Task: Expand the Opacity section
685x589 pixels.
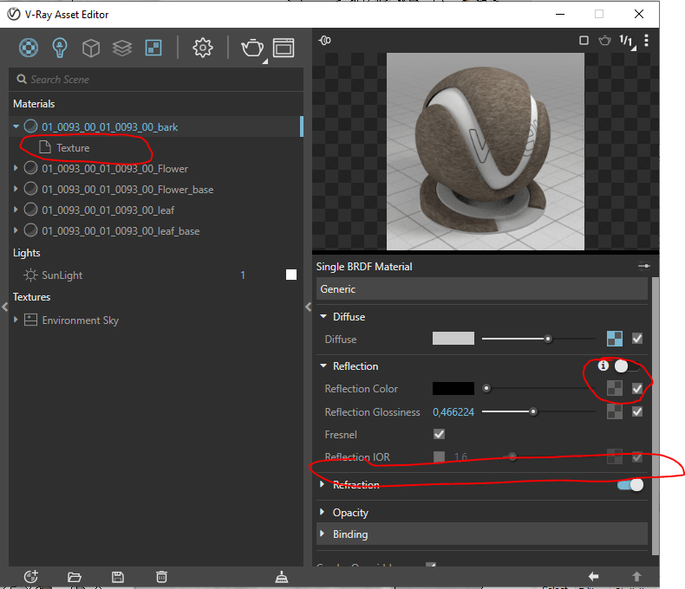Action: coord(350,513)
